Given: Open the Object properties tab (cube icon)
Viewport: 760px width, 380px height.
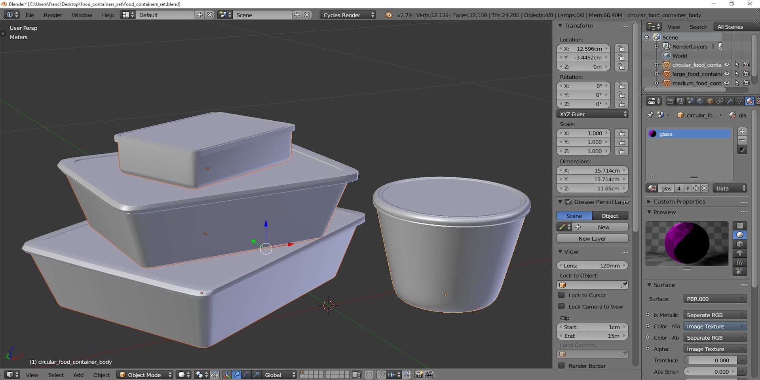Looking at the screenshot, I should tap(710, 101).
